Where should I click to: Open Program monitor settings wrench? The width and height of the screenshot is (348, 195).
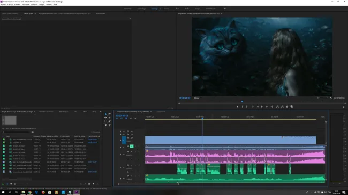point(331,98)
